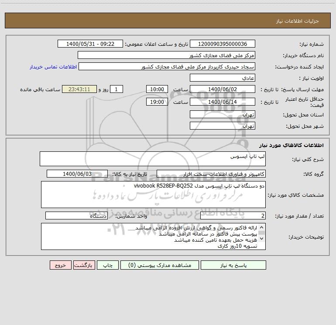Click the need date field 1400/06/03
336x325 pixels.
pyautogui.click(x=77, y=174)
